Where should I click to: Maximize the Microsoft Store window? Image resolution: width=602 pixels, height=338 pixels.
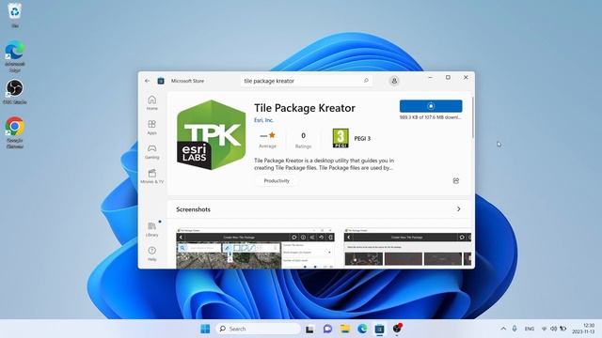[x=448, y=77]
